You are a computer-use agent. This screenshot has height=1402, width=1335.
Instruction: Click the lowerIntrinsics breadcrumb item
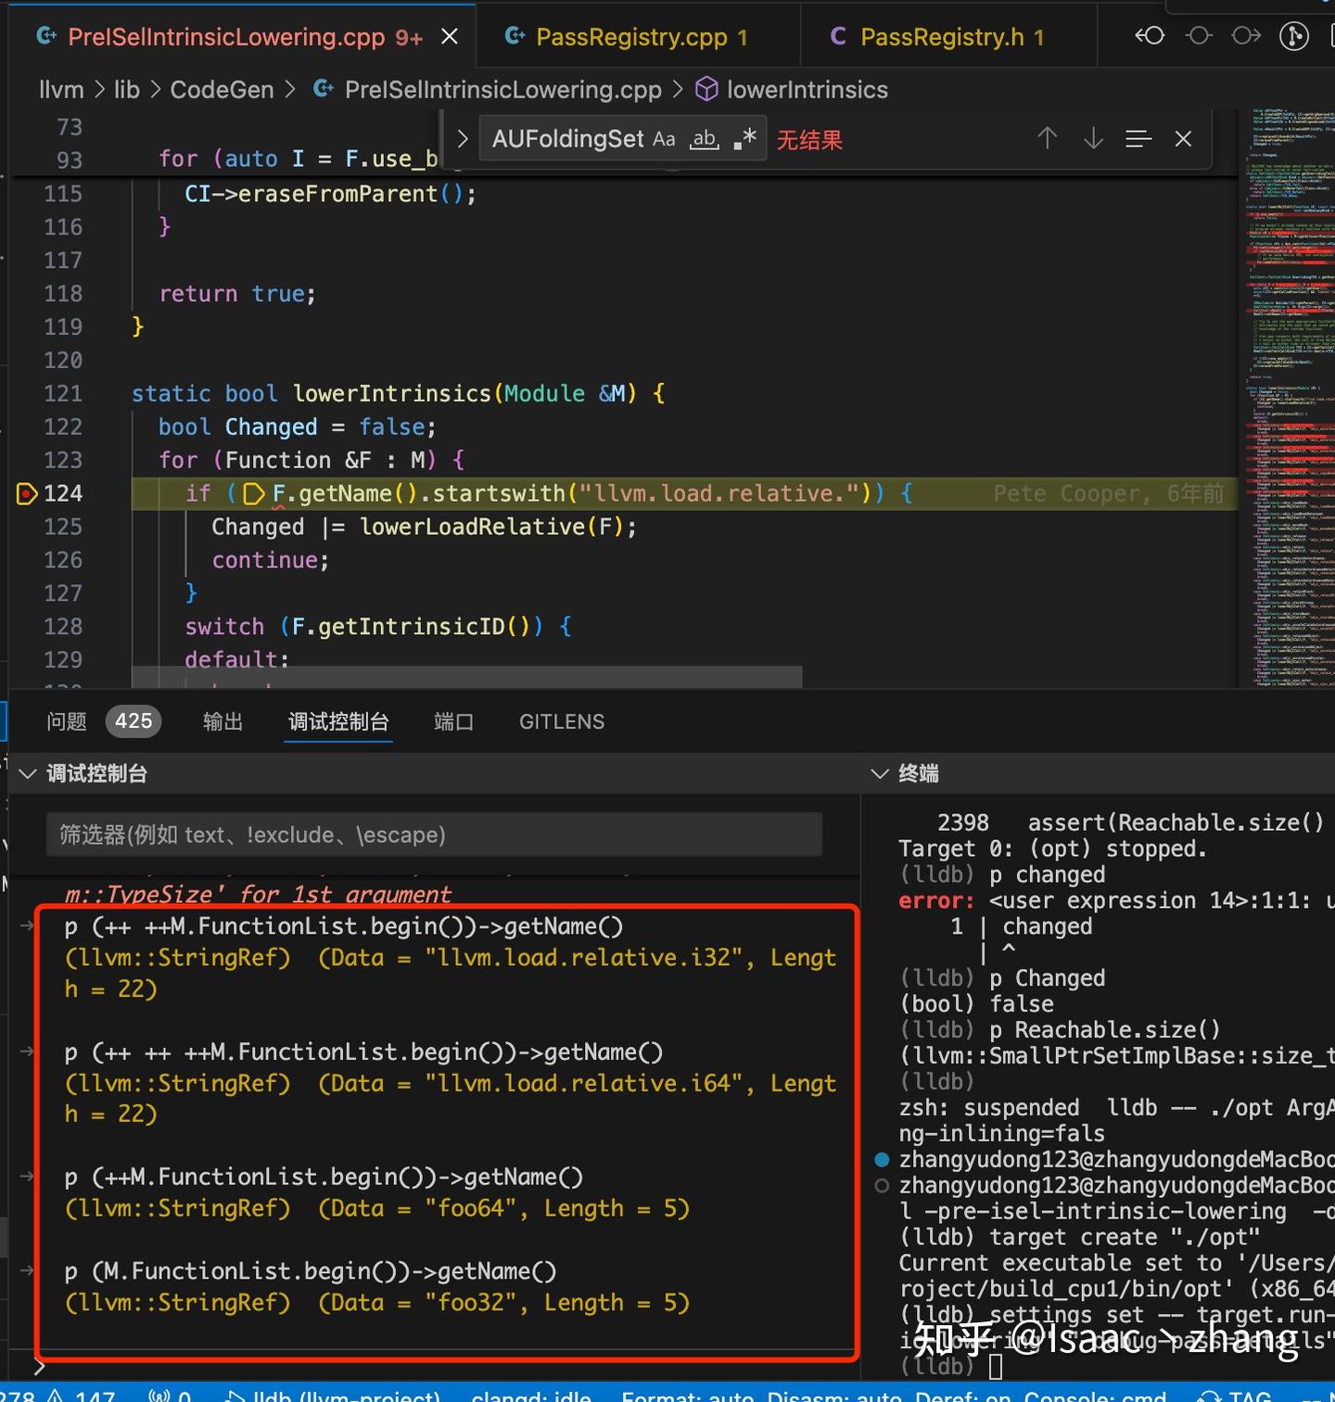(808, 89)
